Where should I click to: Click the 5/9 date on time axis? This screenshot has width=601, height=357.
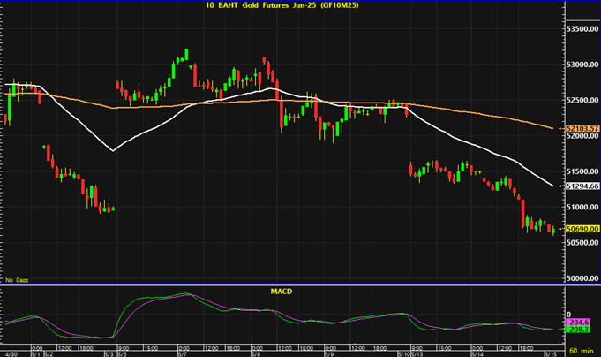[329, 352]
